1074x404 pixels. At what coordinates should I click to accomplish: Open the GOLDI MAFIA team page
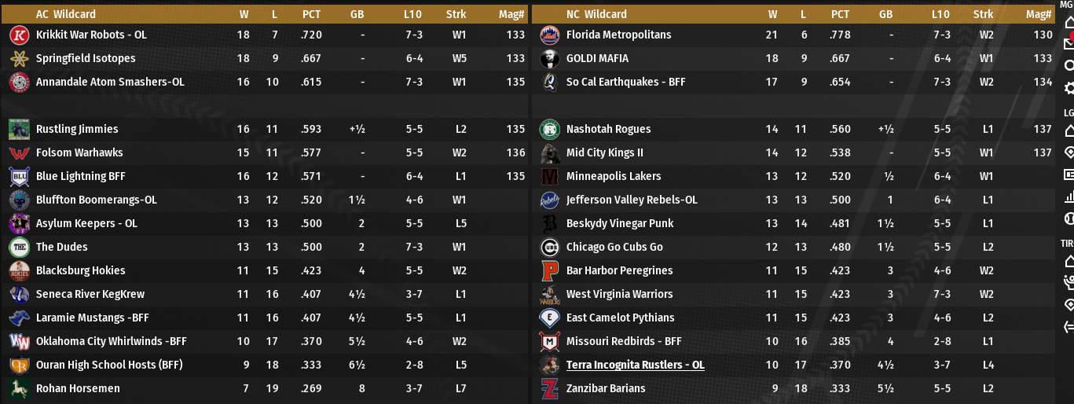[597, 59]
